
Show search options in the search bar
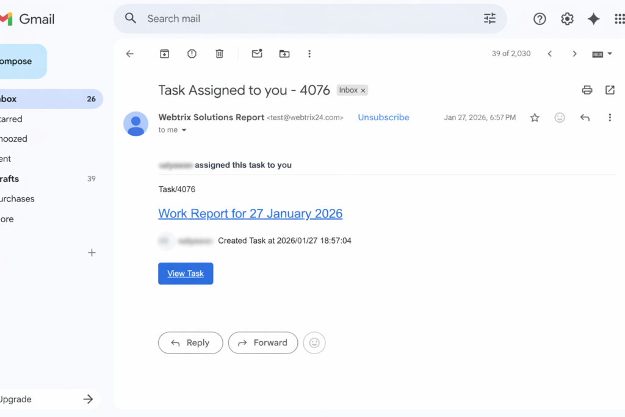pos(490,19)
